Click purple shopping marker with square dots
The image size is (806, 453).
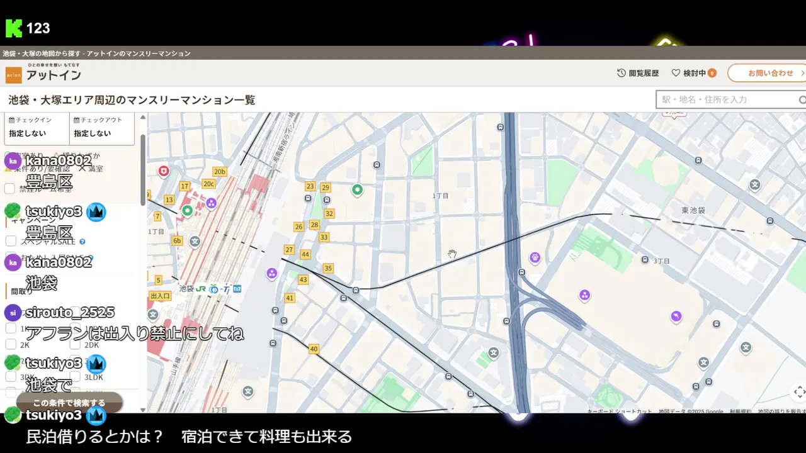pos(584,295)
